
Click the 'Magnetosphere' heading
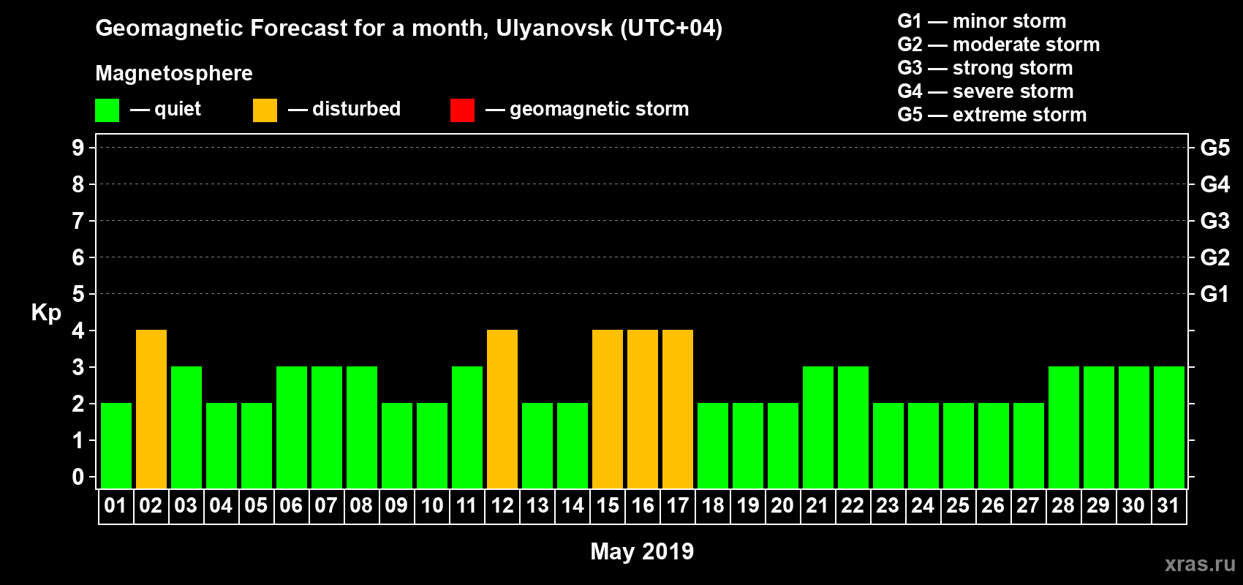click(174, 73)
